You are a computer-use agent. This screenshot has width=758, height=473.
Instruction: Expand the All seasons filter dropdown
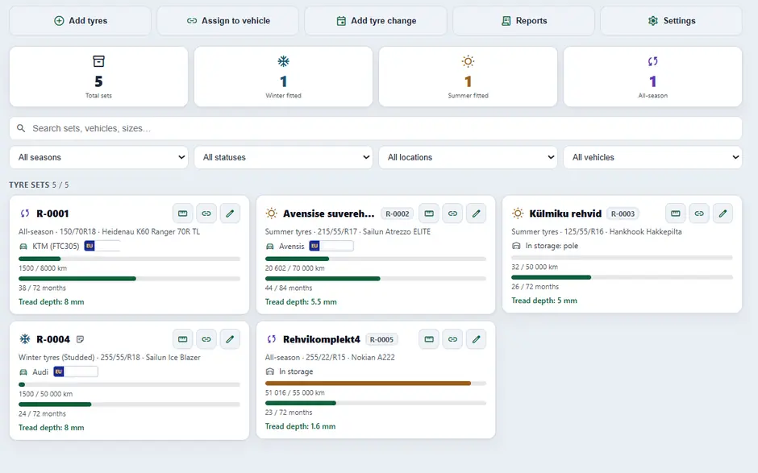(98, 157)
